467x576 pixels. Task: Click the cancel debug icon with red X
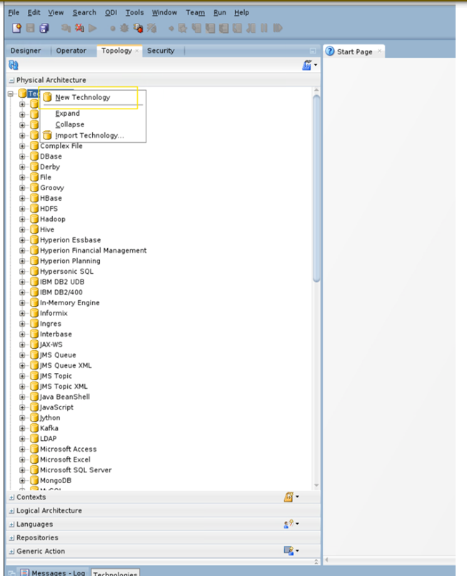click(79, 28)
